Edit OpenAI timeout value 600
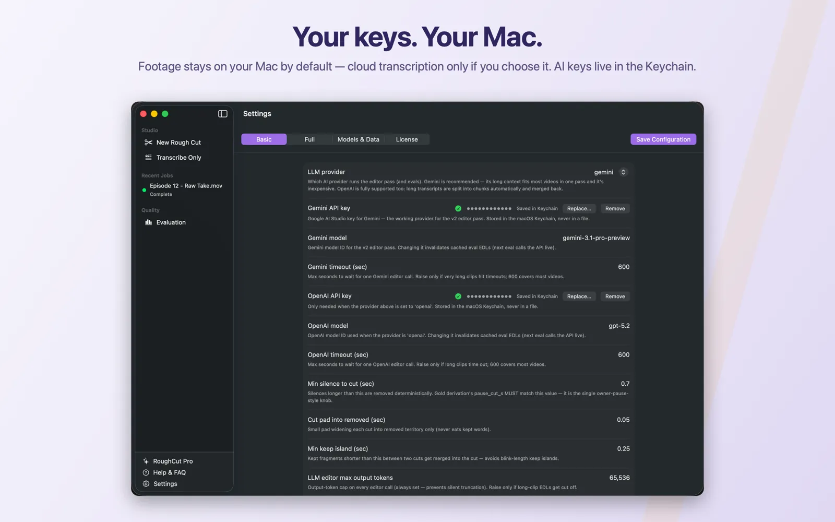This screenshot has width=835, height=522. (x=624, y=355)
